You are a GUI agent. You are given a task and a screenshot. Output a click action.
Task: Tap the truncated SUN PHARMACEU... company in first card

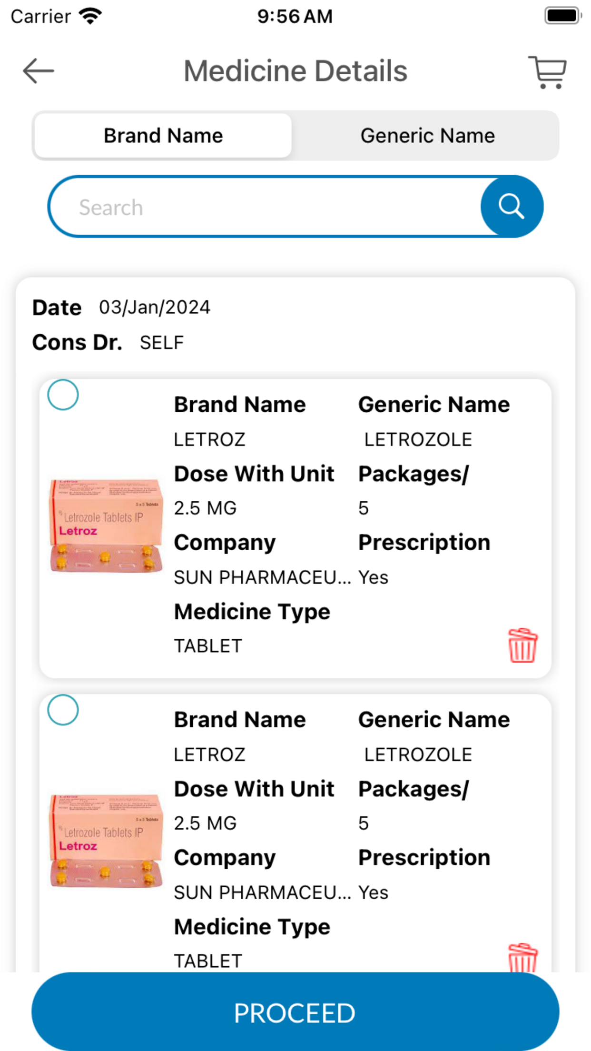(262, 577)
